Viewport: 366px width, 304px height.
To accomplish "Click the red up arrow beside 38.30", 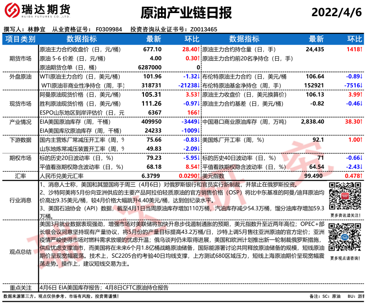I will [x=361, y=121].
